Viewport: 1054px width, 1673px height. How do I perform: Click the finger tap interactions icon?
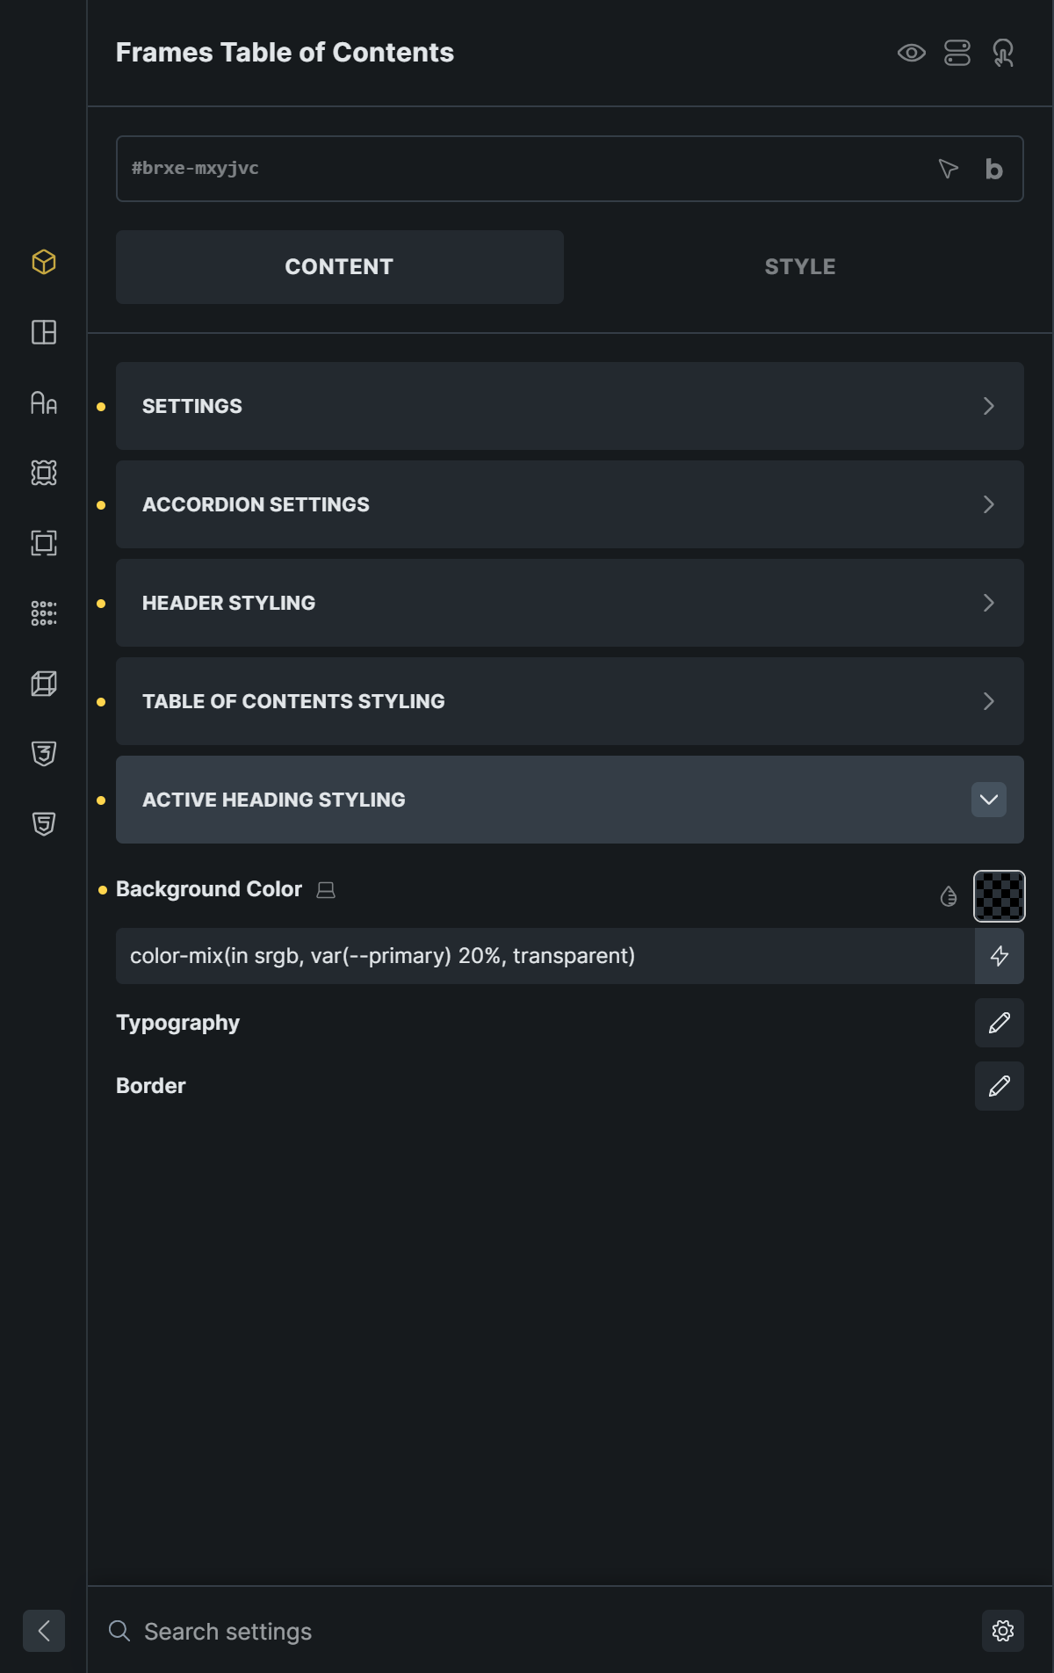click(1003, 53)
